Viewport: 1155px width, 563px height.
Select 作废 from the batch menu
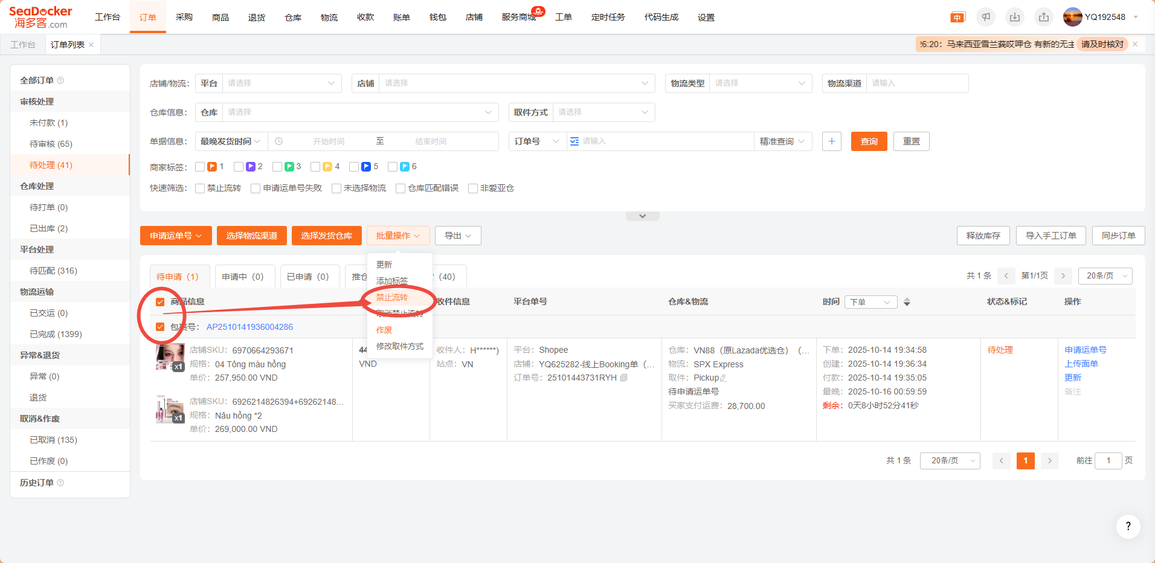click(384, 330)
